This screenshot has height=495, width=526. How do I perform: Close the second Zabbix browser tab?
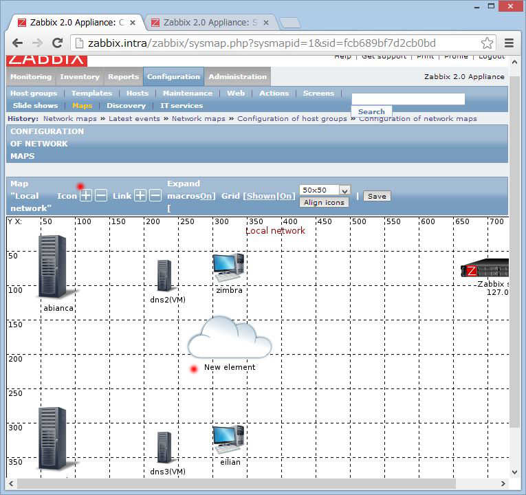266,23
